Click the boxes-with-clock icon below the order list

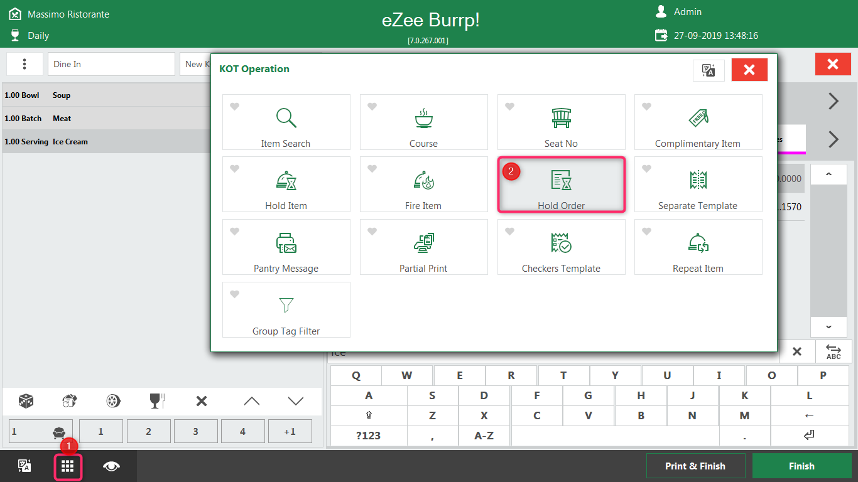click(x=70, y=401)
